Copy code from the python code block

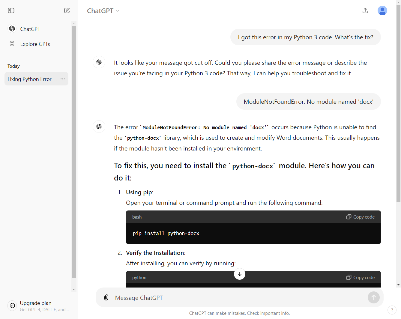[x=361, y=277]
